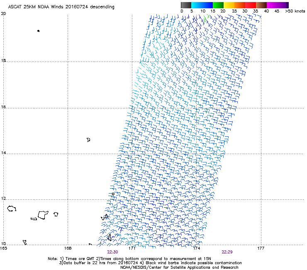Click the legend tick label '40'
Image resolution: width=307 pixels, height=270 pixels.
click(266, 11)
